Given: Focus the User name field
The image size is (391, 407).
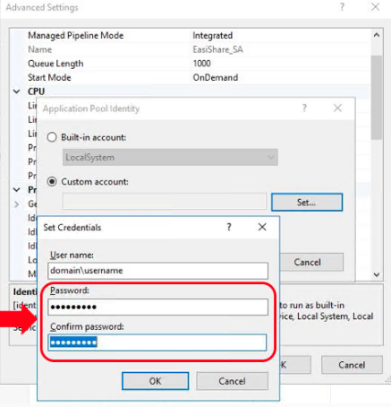Looking at the screenshot, I should [x=157, y=271].
